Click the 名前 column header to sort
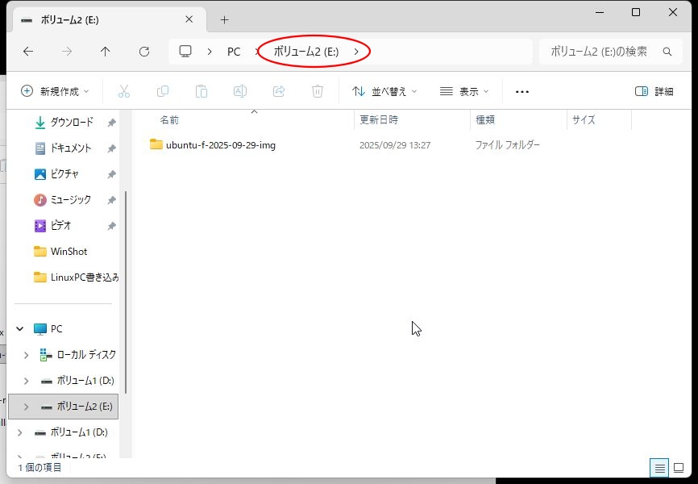 click(168, 119)
